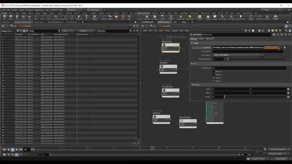The height and width of the screenshot is (164, 292).
Task: Open the Windows menu
Action: pyautogui.click(x=29, y=10)
